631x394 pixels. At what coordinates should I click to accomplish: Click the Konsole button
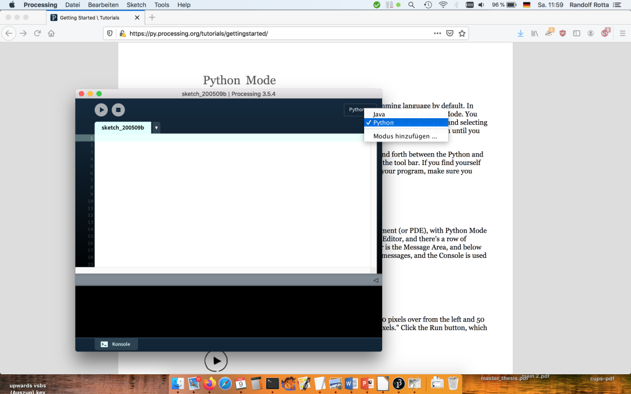click(116, 344)
